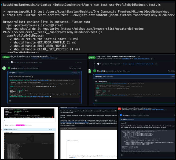Add emoji reaction below Test Suites terminal image
Screen dimensions: 176x160
(x=5, y=120)
